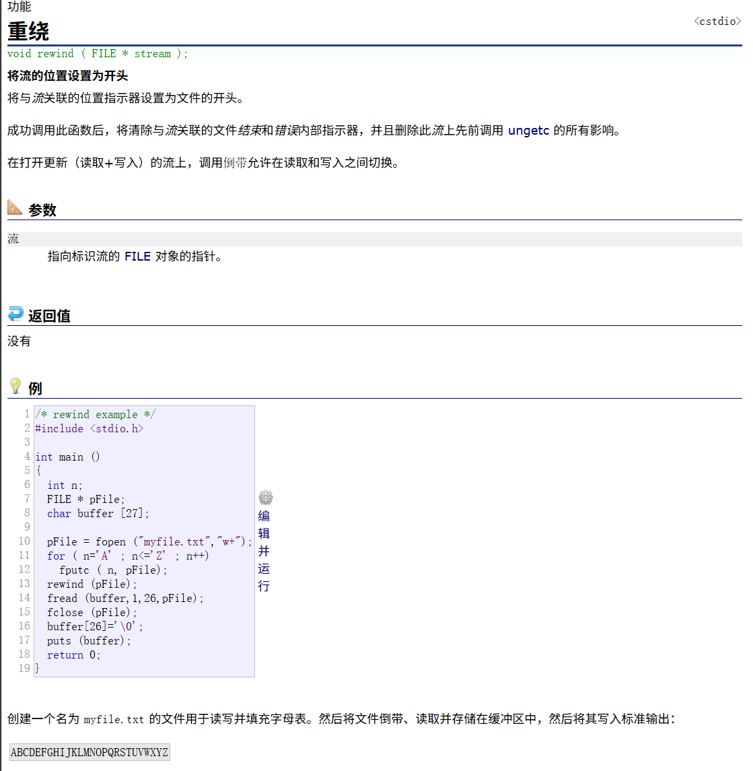Open the FILE type link in parameters
The width and height of the screenshot is (753, 771).
(x=138, y=256)
